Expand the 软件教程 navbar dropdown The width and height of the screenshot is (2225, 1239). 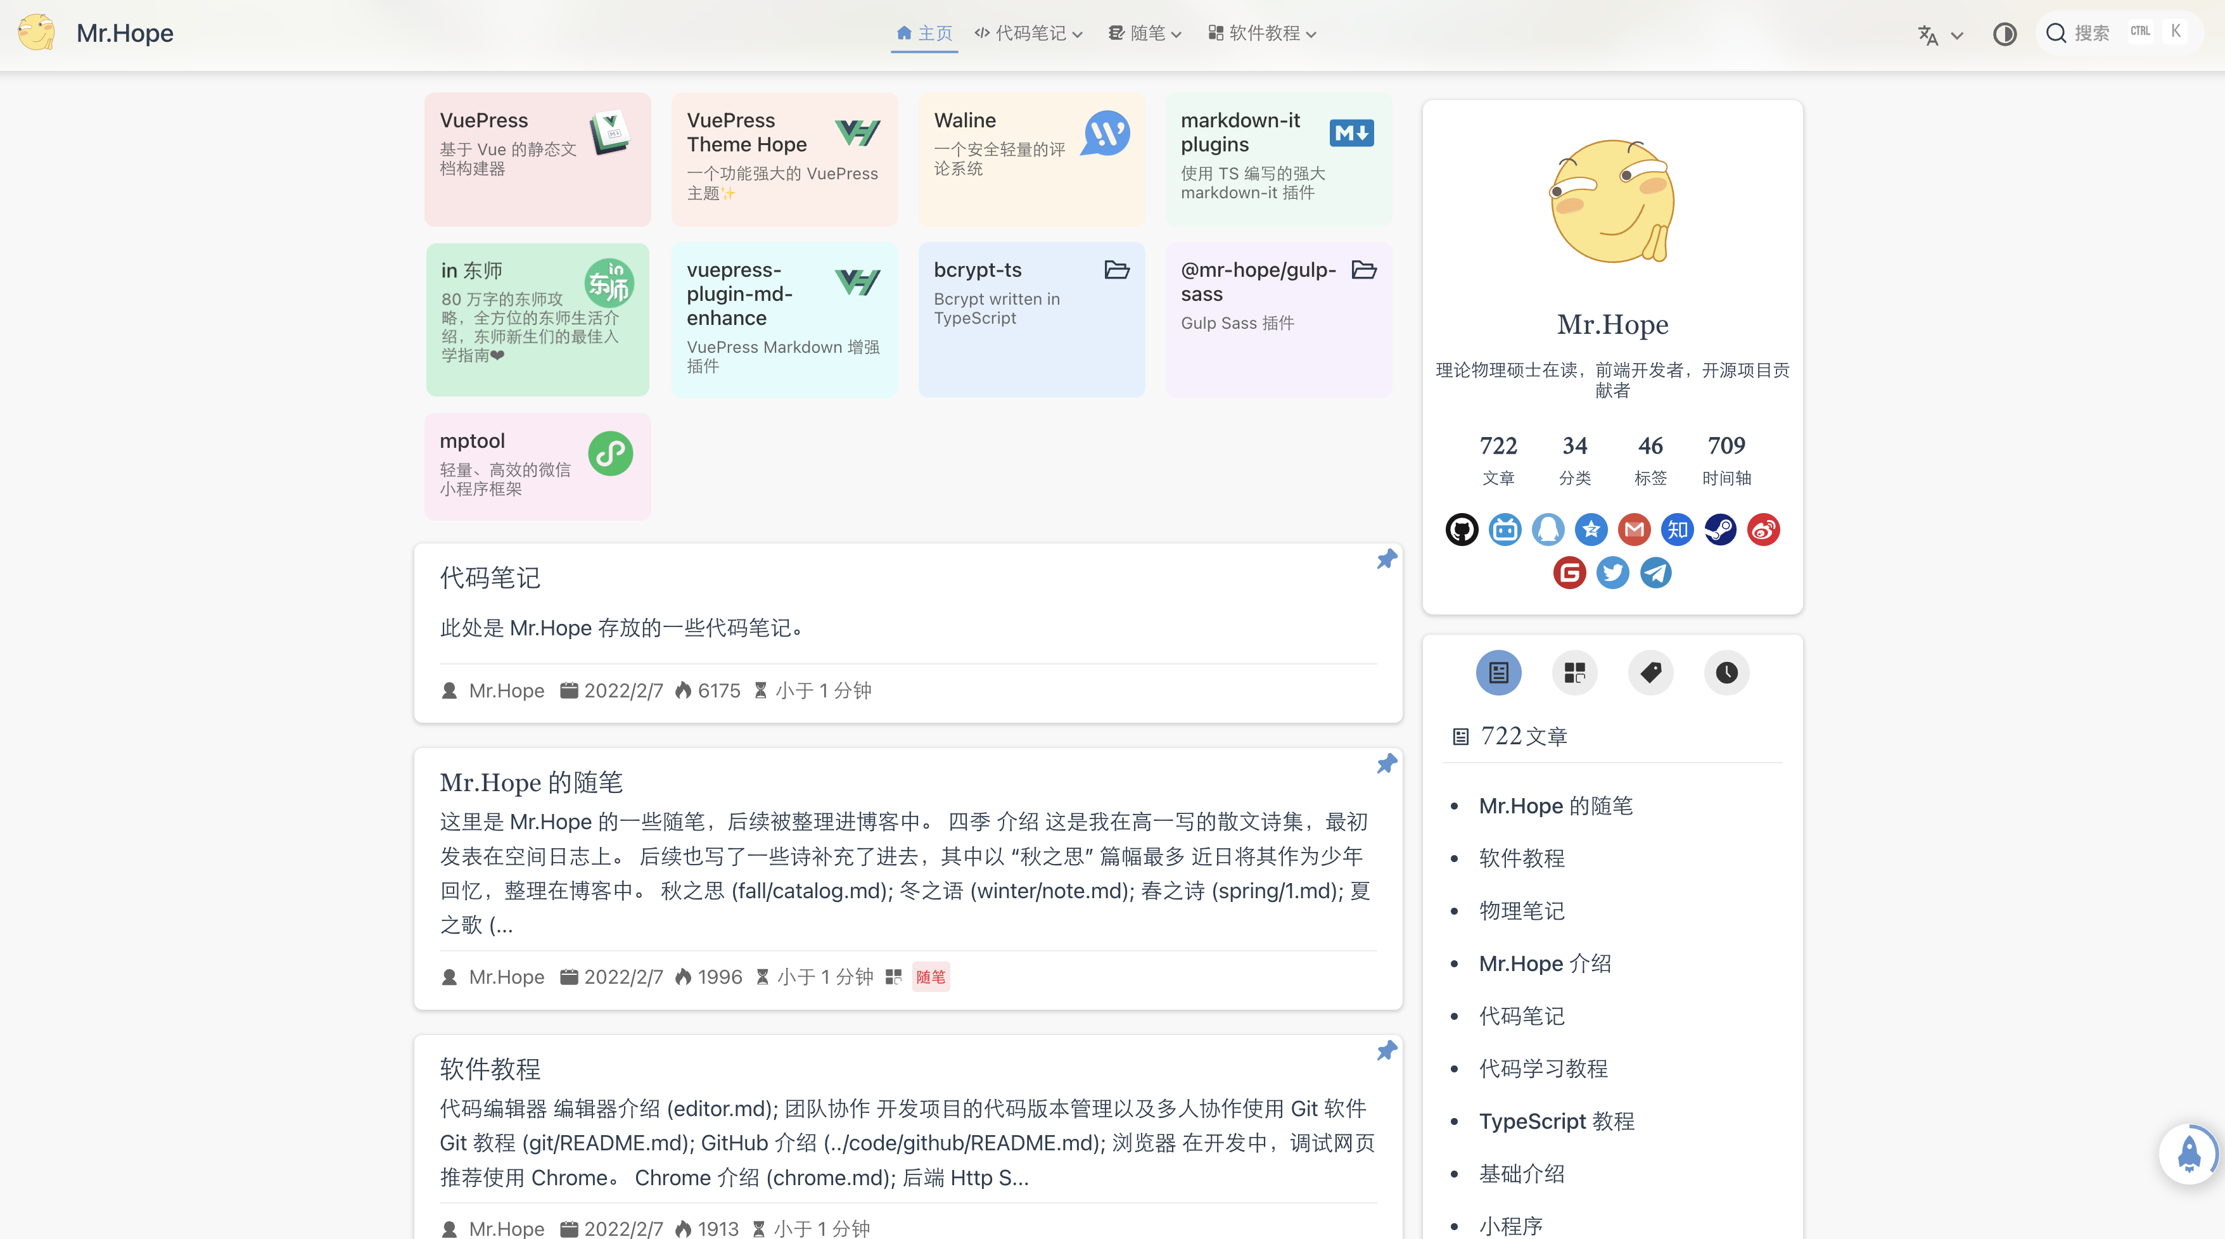[x=1262, y=34]
